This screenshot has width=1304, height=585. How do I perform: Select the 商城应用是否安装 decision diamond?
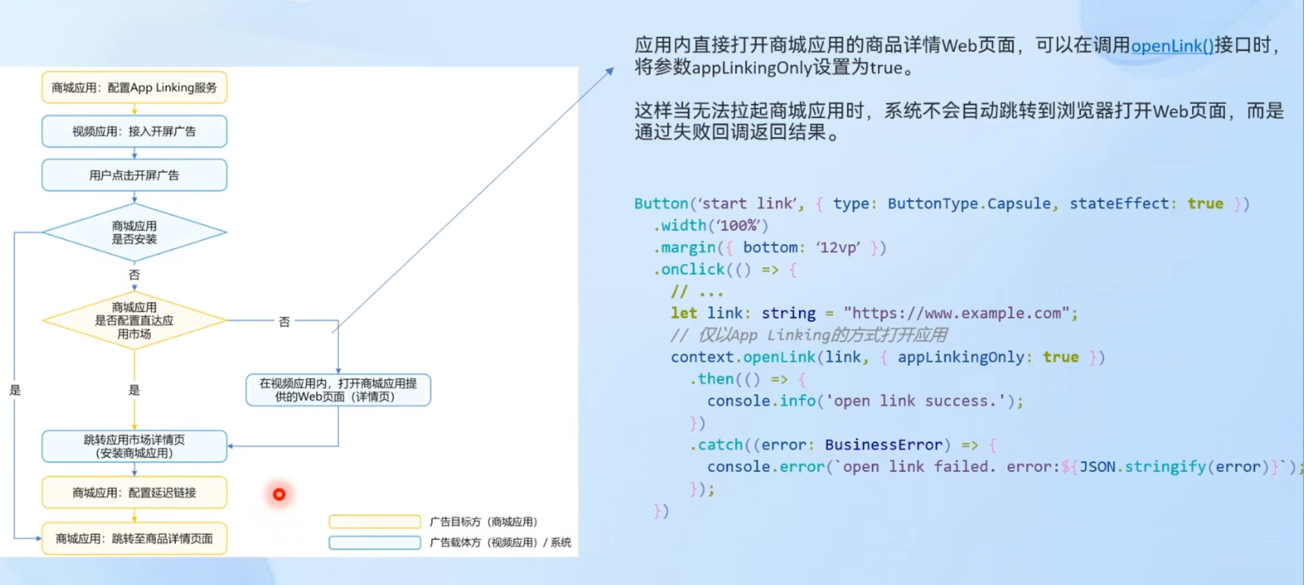point(134,232)
